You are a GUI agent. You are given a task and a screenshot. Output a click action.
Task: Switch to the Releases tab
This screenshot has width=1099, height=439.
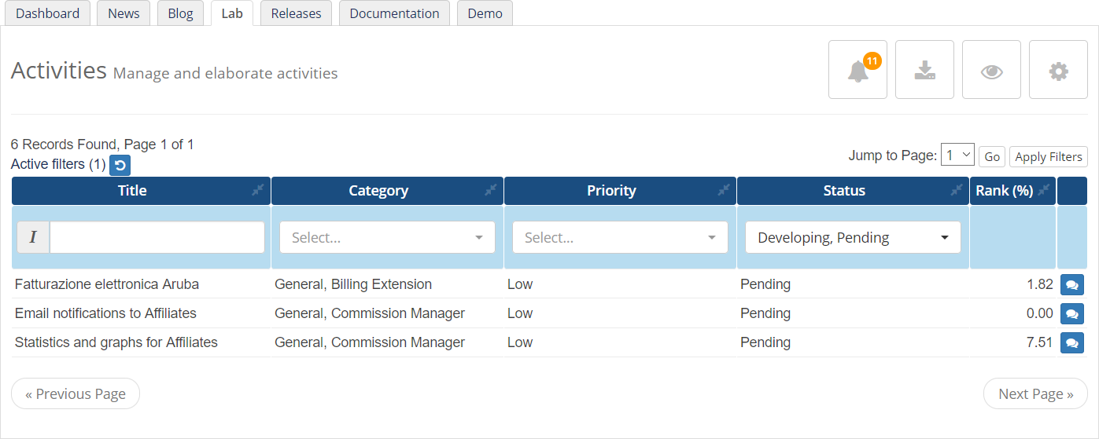pos(296,13)
